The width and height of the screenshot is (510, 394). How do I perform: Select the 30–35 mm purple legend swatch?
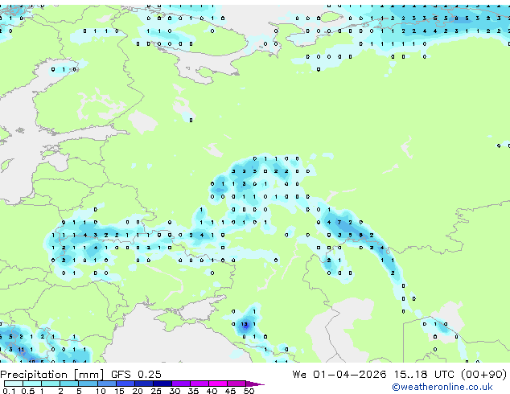(181, 384)
